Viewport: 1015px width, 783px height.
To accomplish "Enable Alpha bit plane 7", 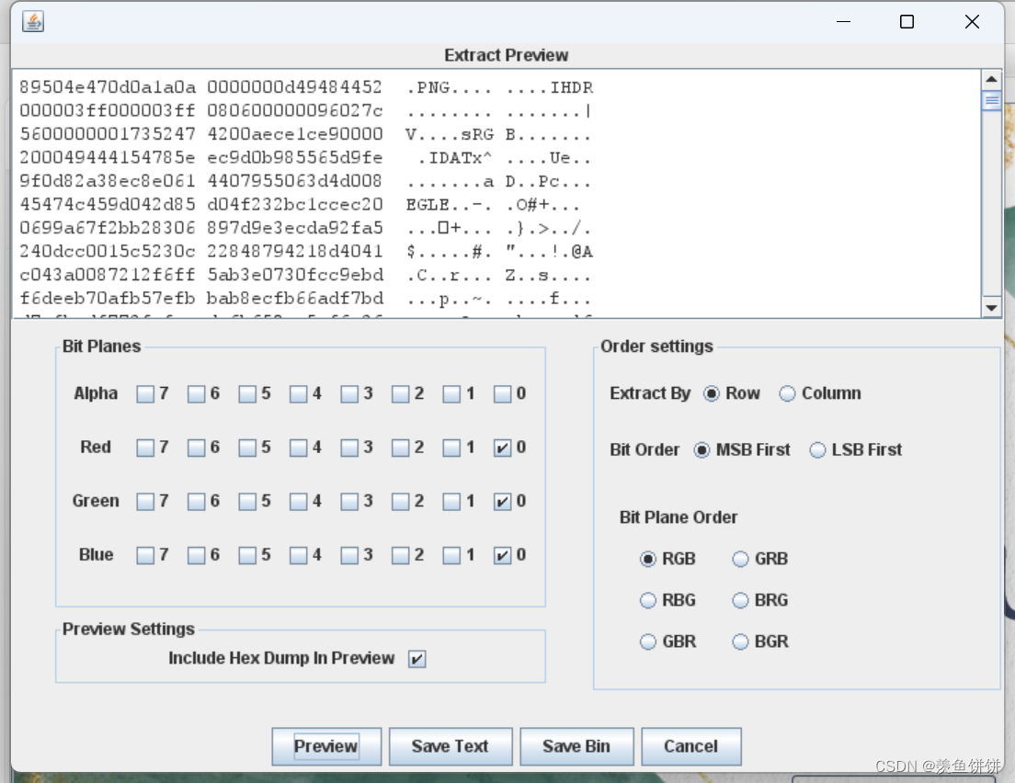I will 145,393.
